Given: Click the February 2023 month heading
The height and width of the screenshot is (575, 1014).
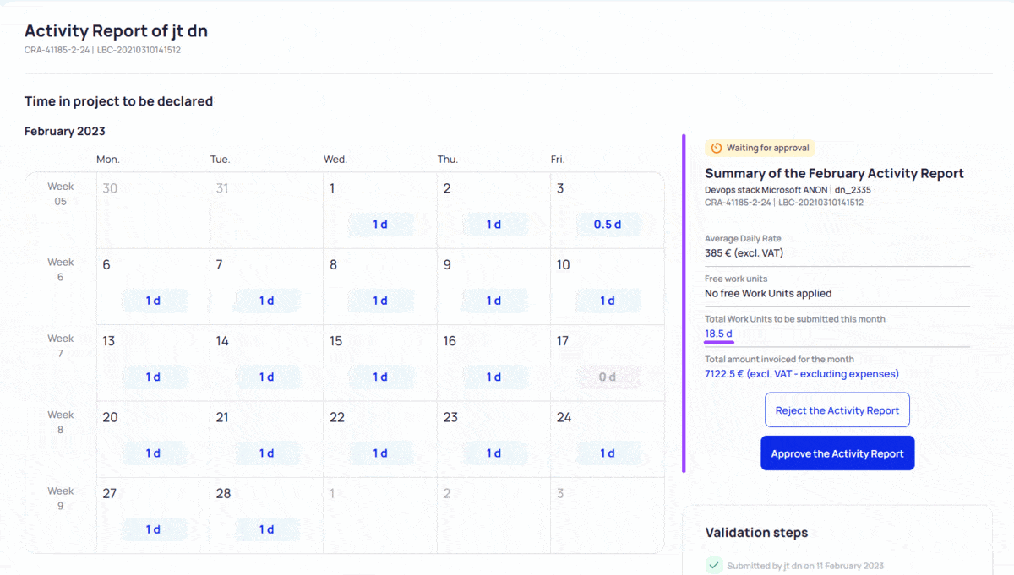Looking at the screenshot, I should click(65, 131).
